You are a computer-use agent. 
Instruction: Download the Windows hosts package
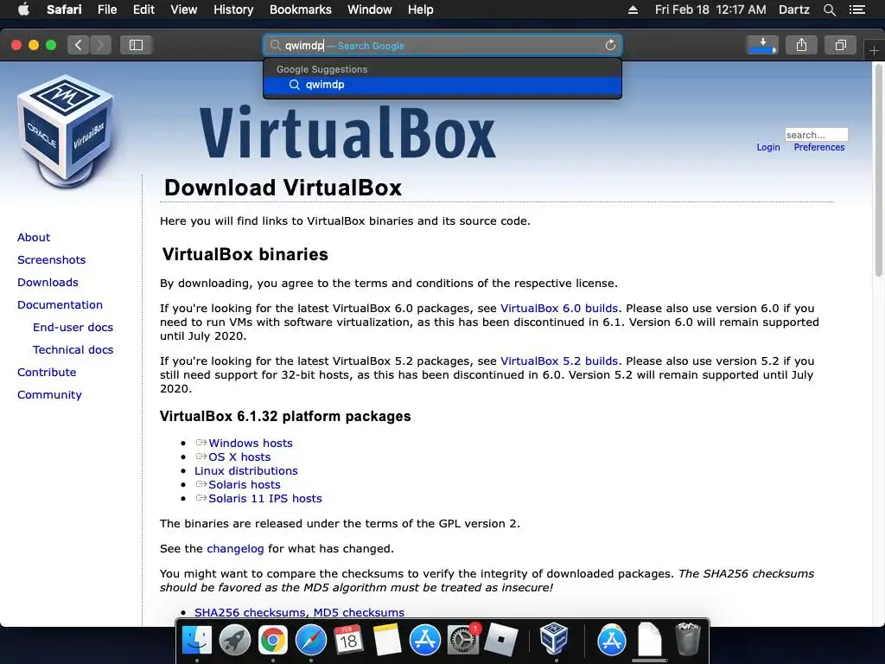pyautogui.click(x=251, y=444)
